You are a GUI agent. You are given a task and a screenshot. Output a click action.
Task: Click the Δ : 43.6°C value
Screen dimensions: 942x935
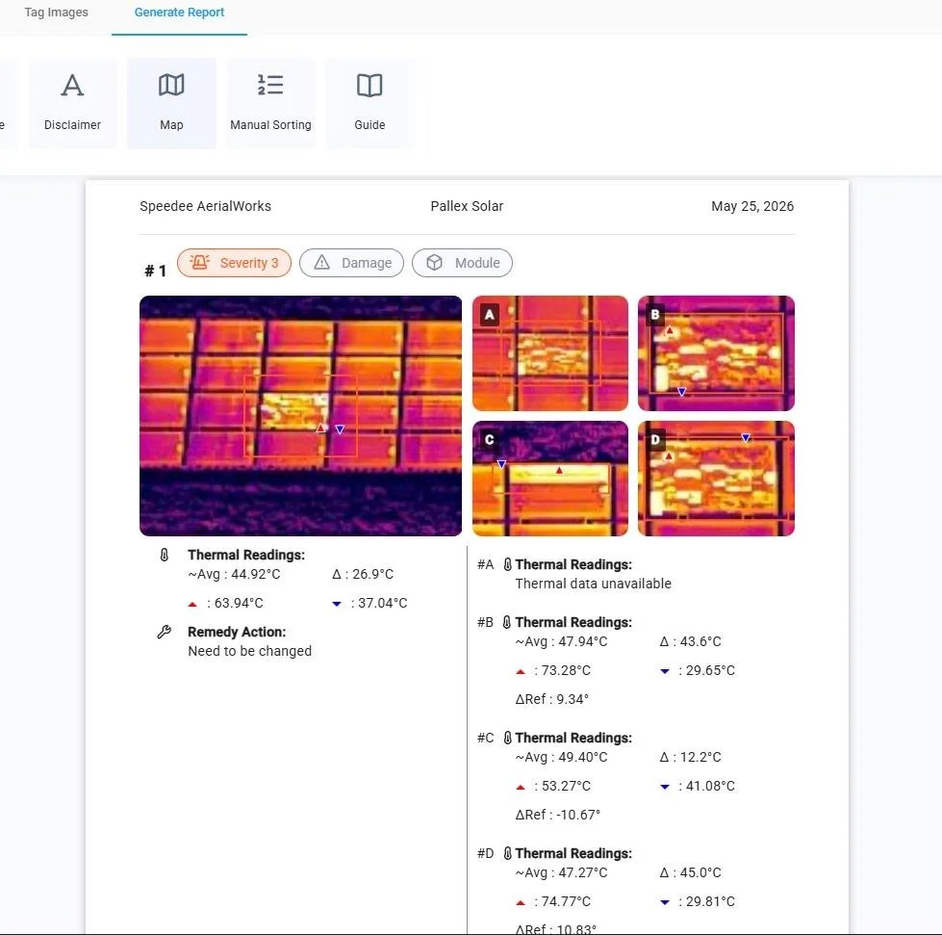click(690, 641)
